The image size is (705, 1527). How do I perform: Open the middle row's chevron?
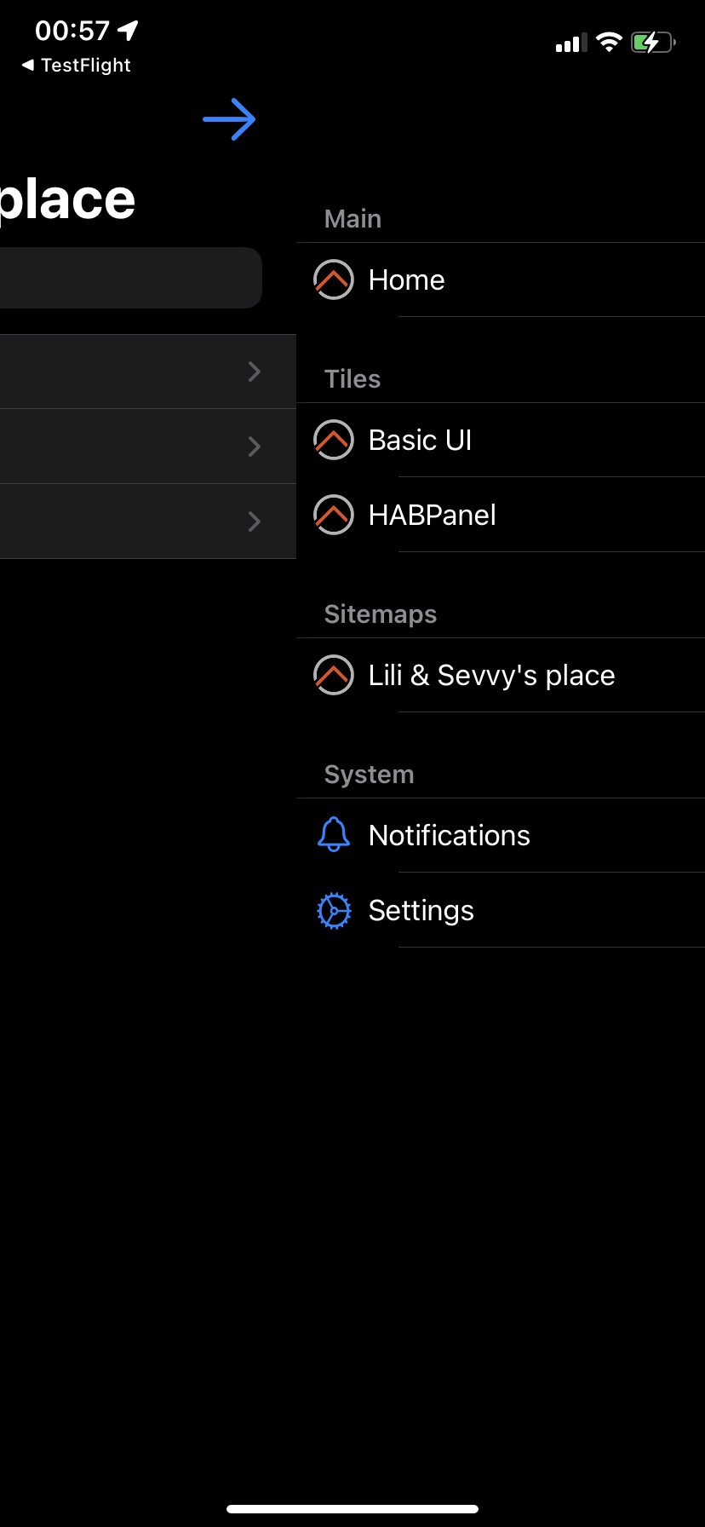pos(254,447)
